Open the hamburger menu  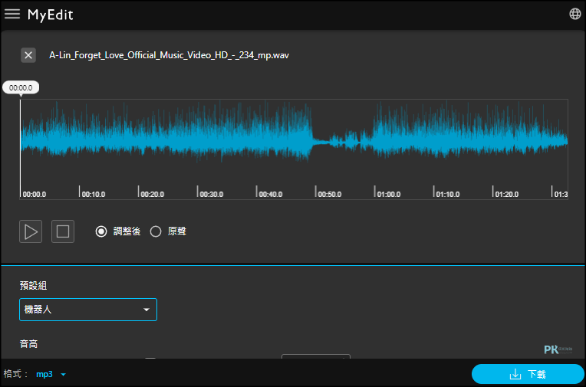click(12, 14)
